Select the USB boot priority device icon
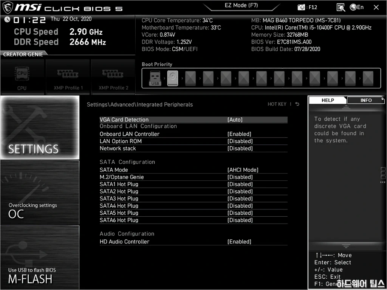This screenshot has height=290, width=387. (155, 78)
